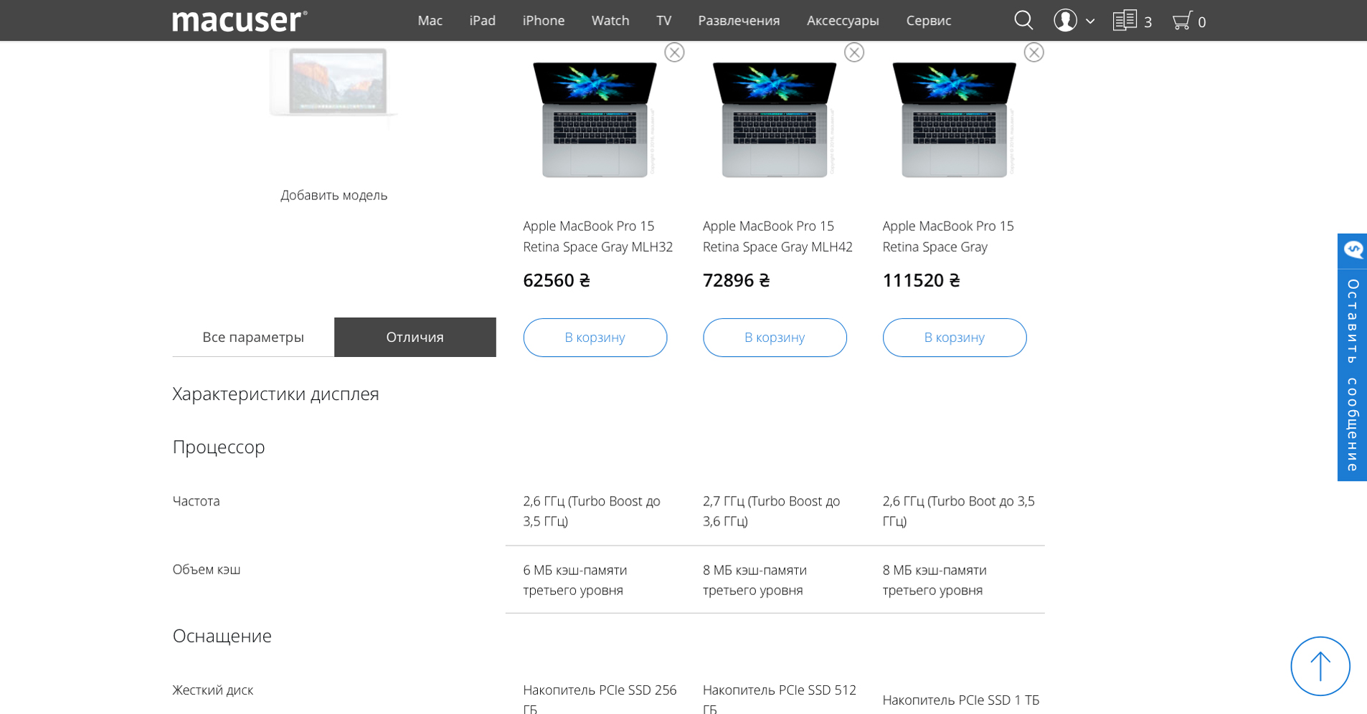Open the iPad menu
This screenshot has width=1367, height=714.
(483, 21)
